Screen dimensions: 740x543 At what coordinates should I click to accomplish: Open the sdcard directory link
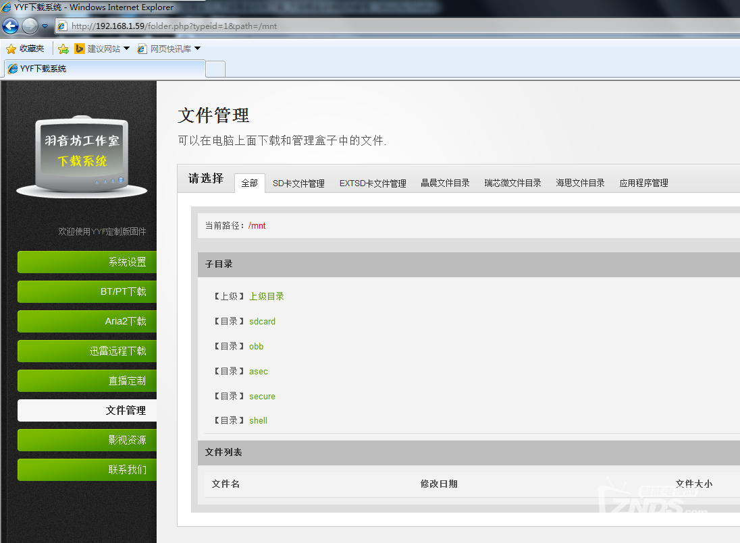[263, 322]
